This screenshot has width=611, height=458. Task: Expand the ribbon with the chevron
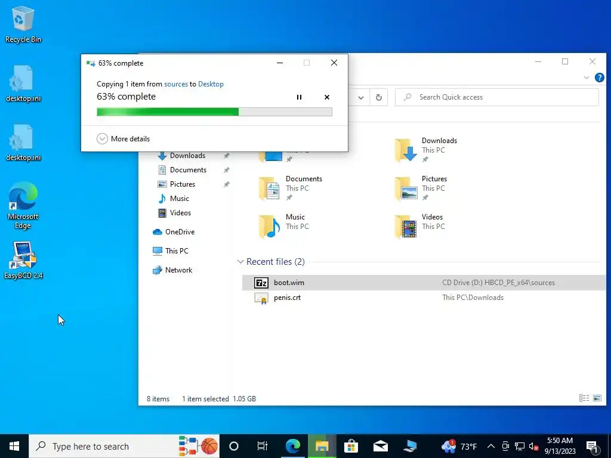tap(586, 78)
